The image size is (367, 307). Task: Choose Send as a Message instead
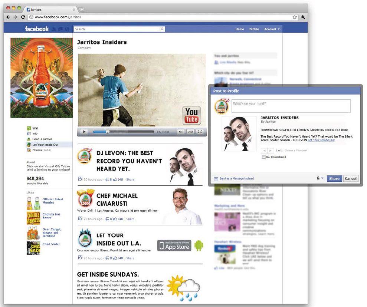coord(237,178)
